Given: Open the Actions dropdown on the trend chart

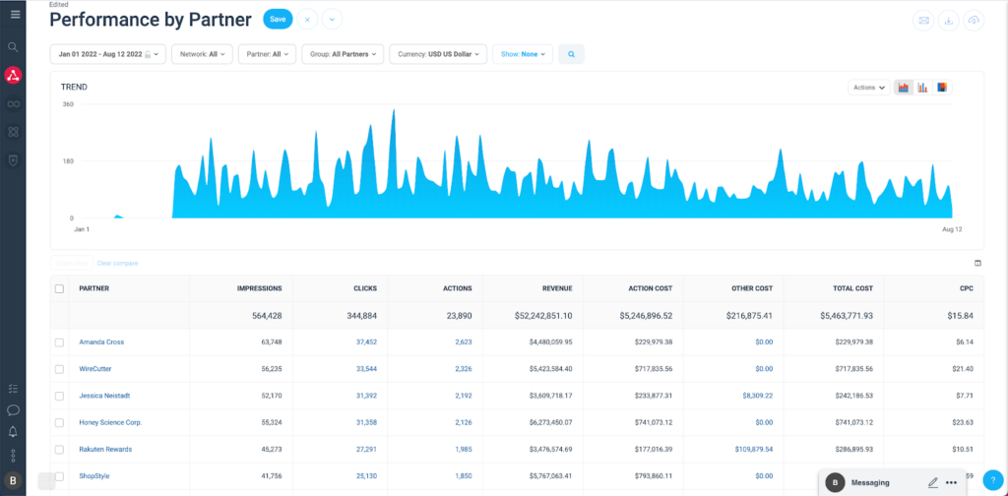Looking at the screenshot, I should 868,88.
